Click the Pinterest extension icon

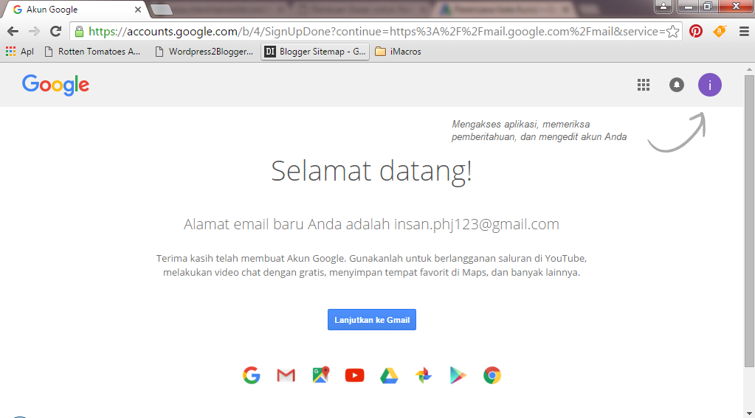[x=696, y=31]
